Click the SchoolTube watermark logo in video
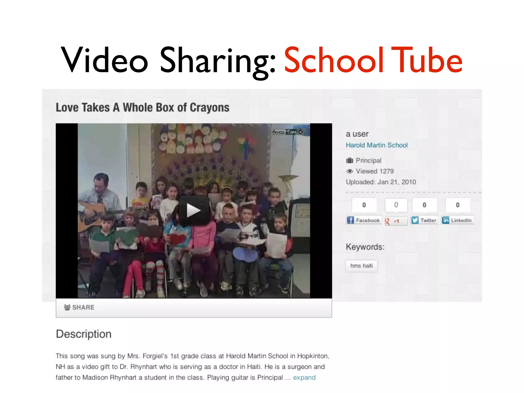 pyautogui.click(x=288, y=132)
